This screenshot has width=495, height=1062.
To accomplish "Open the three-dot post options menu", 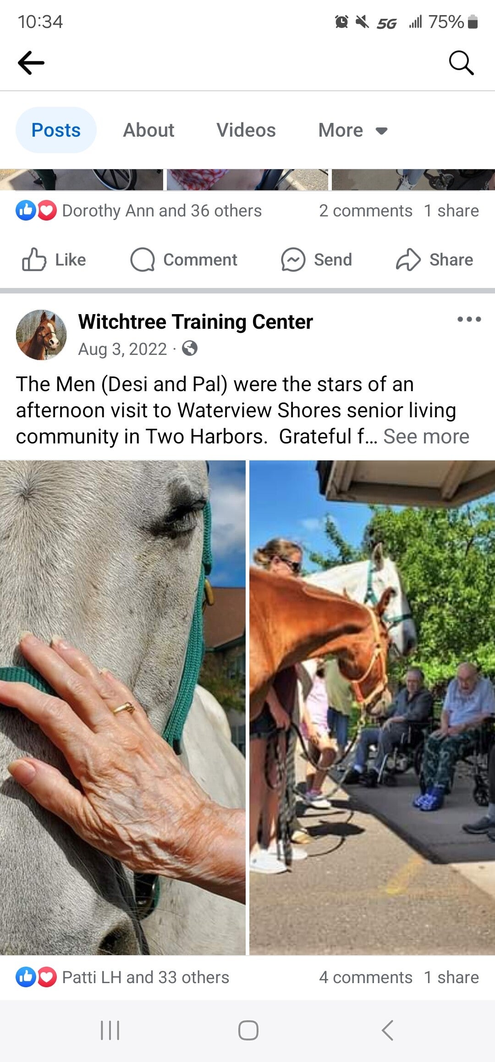I will (469, 319).
